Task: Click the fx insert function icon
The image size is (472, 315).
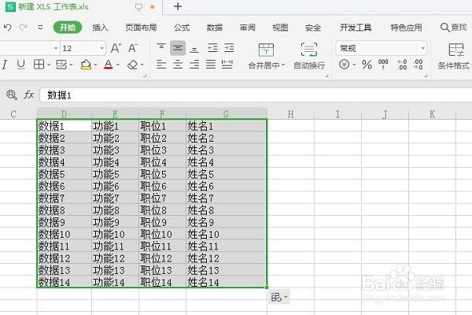Action: click(x=28, y=94)
